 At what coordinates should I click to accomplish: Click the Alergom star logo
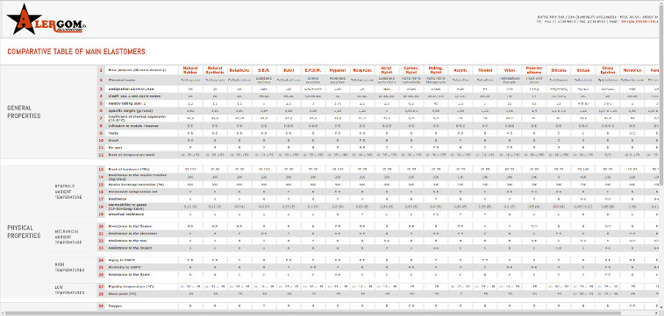[x=46, y=19]
